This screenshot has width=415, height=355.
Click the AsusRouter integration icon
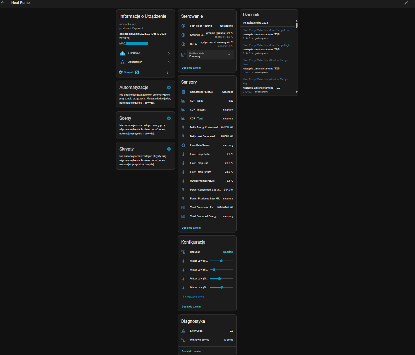click(122, 62)
